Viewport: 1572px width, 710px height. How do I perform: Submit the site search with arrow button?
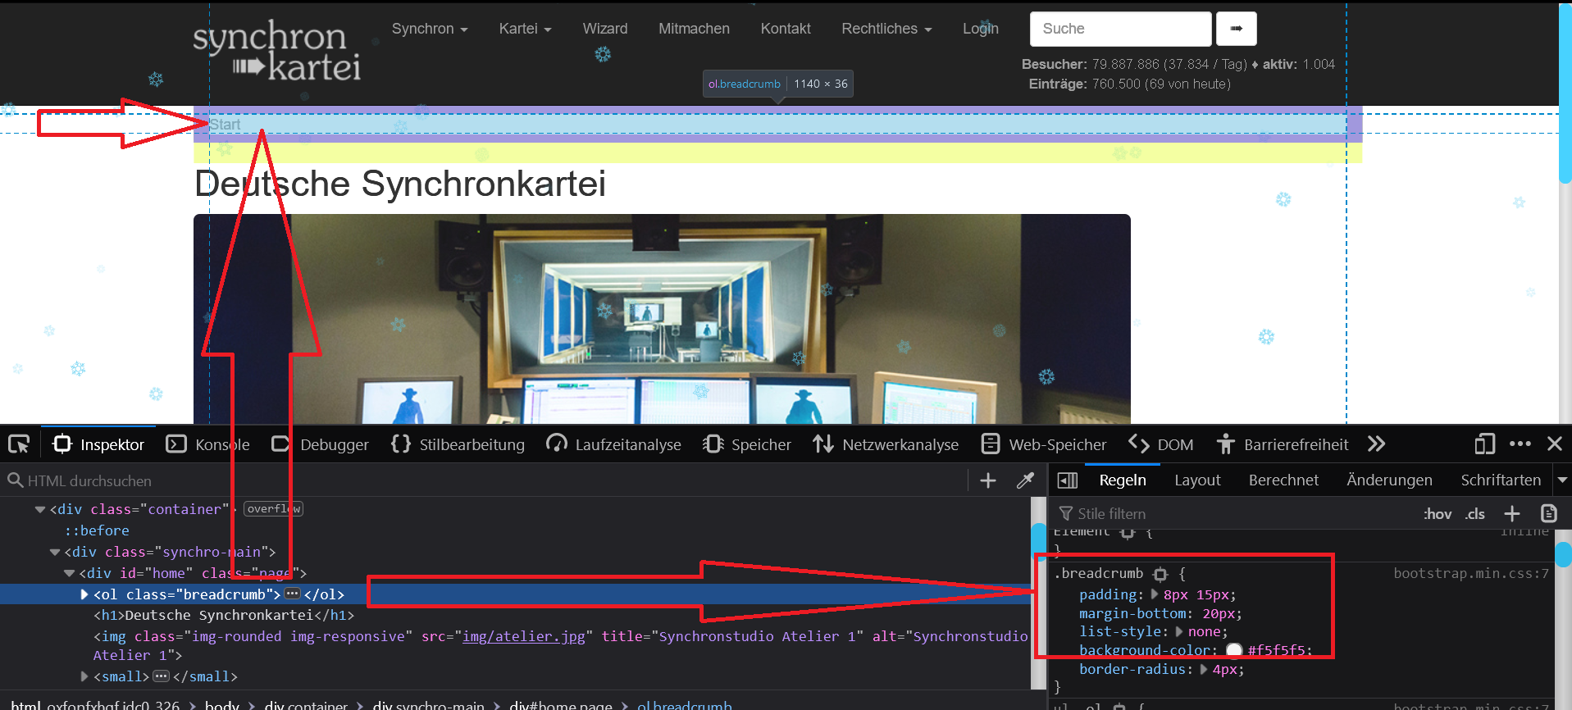(x=1237, y=29)
